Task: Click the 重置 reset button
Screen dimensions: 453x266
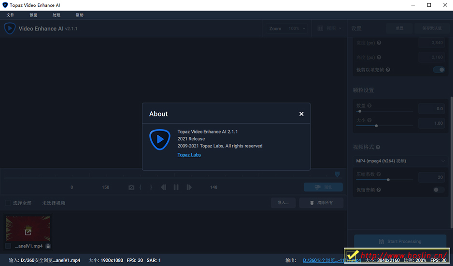Action: click(x=399, y=28)
